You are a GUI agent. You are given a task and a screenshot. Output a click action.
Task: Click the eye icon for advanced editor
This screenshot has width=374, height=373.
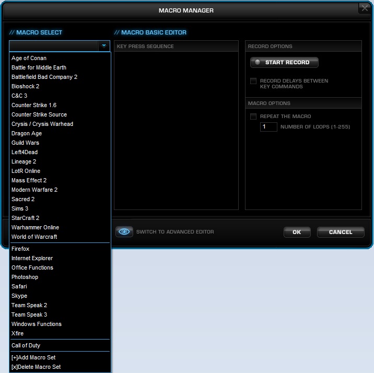[124, 231]
